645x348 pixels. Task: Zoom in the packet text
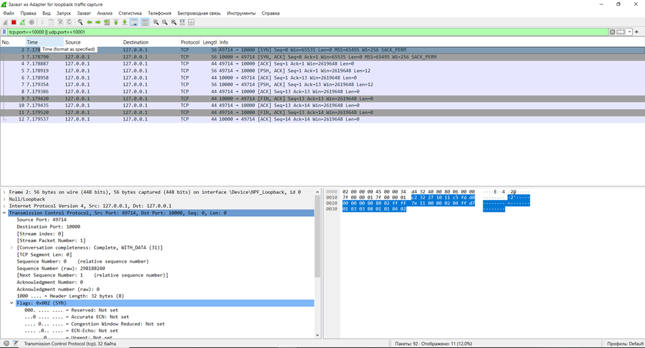tap(156, 22)
